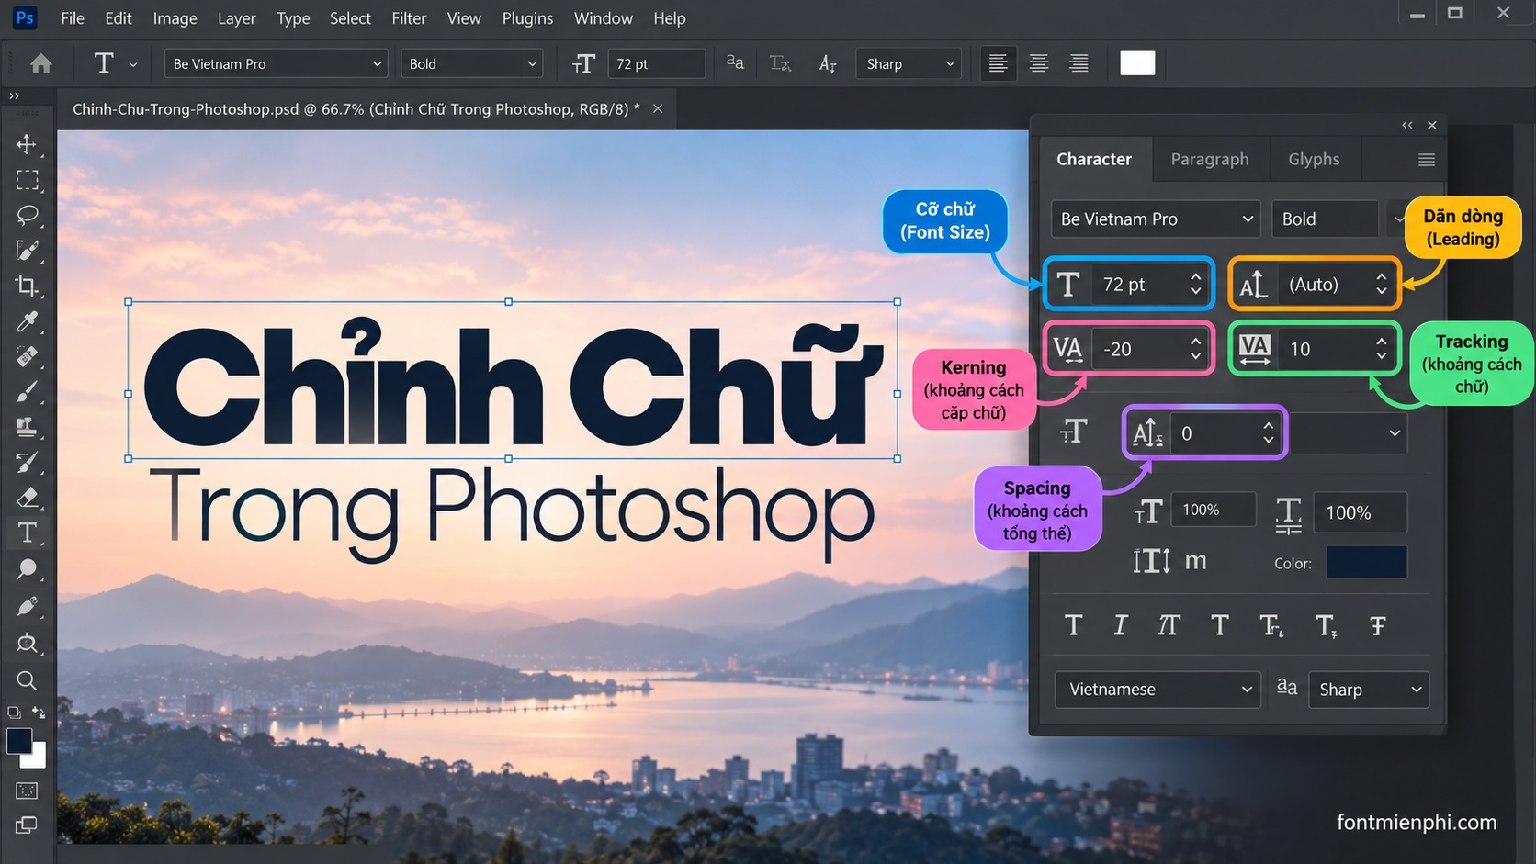The image size is (1536, 864).
Task: Toggle All Caps style in Character panel
Action: pos(1169,626)
